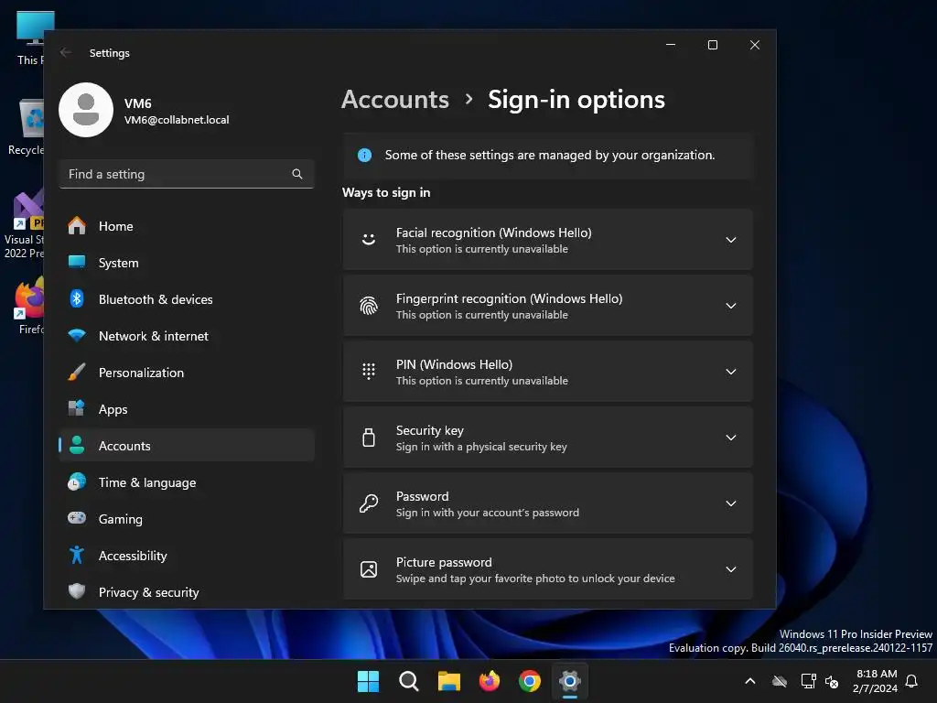Click the System monitor icon

click(x=77, y=262)
